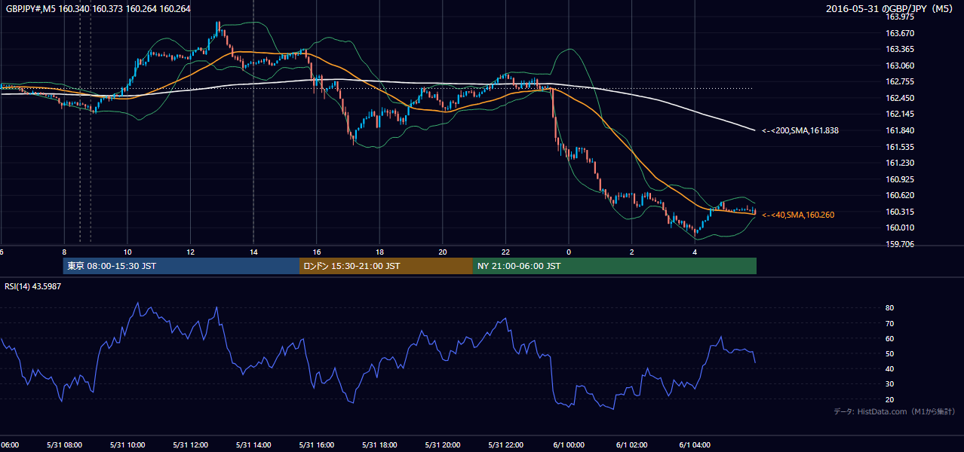The width and height of the screenshot is (964, 452).
Task: Click hour marker 18 under price chart
Action: pos(379,252)
